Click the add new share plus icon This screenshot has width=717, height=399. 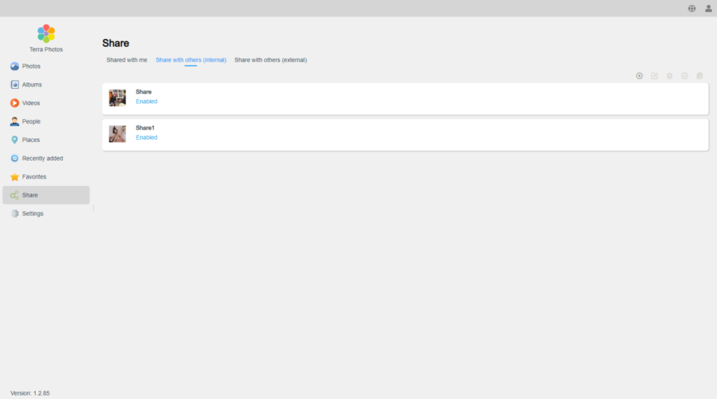639,75
